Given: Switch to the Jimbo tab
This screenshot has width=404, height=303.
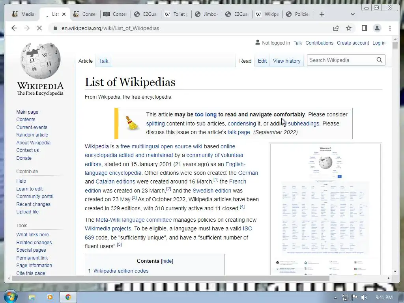Looking at the screenshot, I should coord(207,14).
